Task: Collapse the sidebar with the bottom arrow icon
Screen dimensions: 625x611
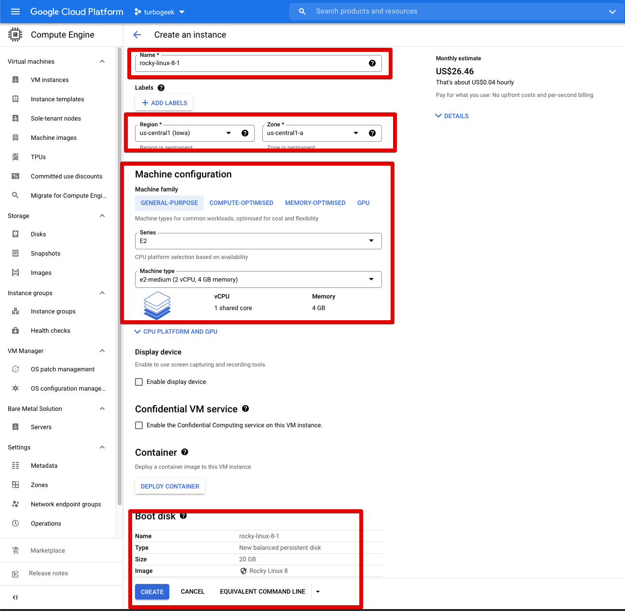Action: point(15,597)
